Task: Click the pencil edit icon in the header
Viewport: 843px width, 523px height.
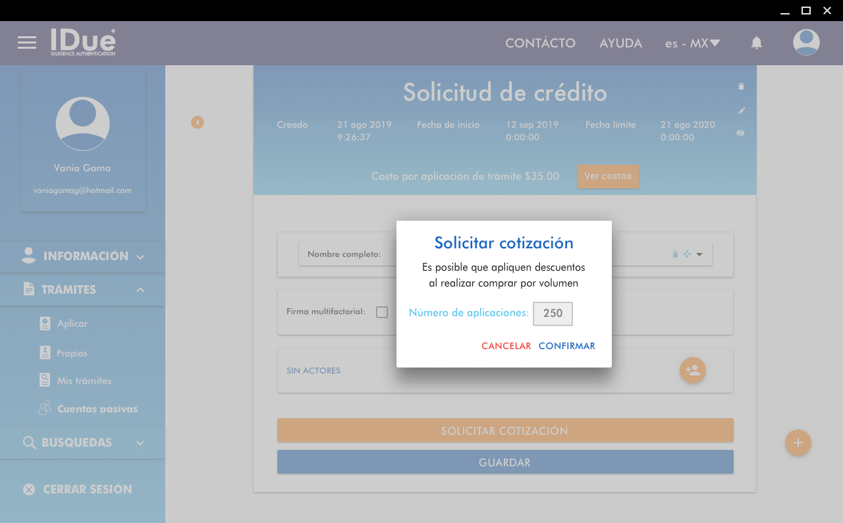Action: (741, 110)
